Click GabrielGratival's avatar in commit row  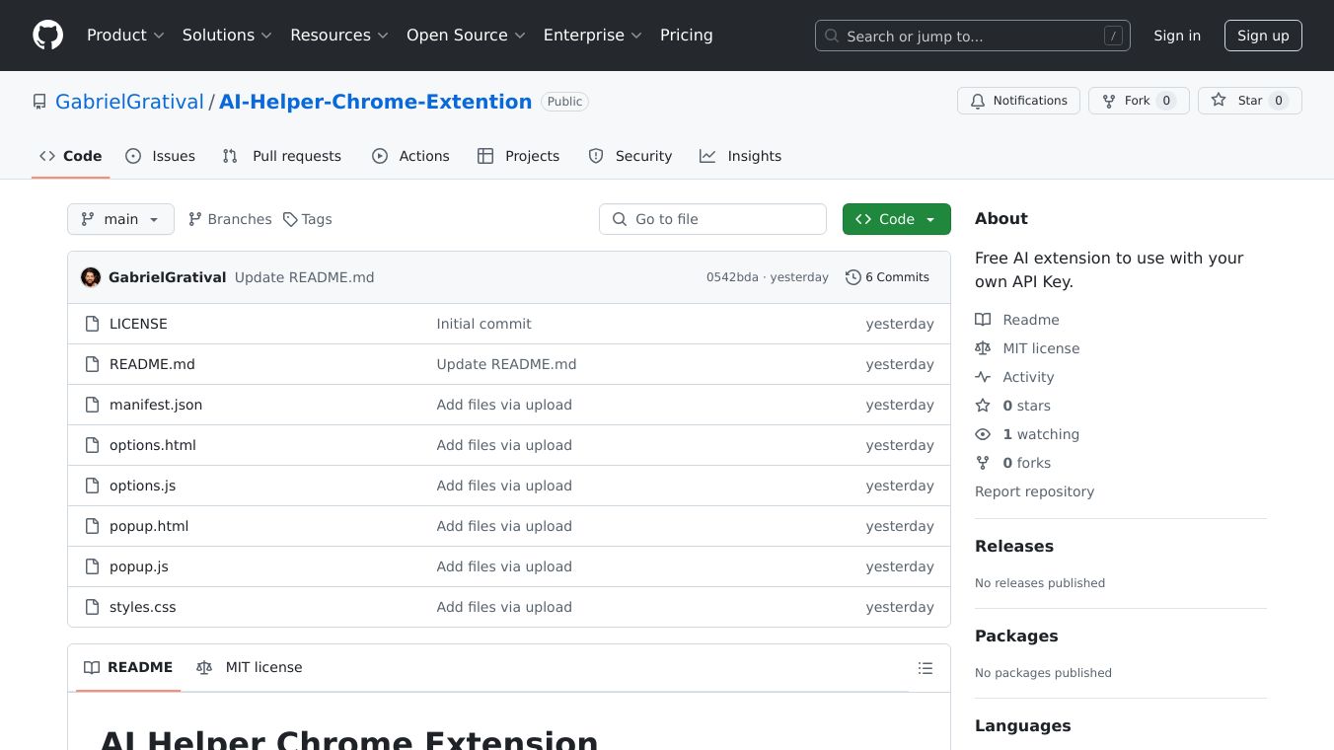pyautogui.click(x=91, y=277)
